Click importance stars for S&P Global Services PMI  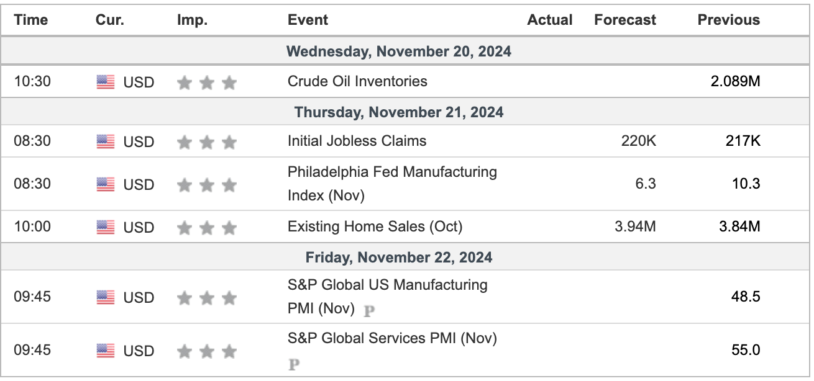click(207, 352)
